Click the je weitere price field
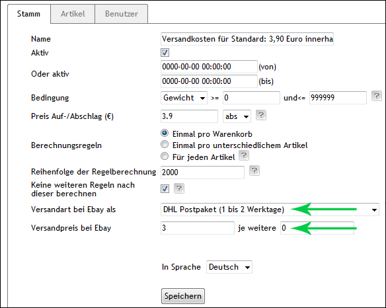 [317, 228]
